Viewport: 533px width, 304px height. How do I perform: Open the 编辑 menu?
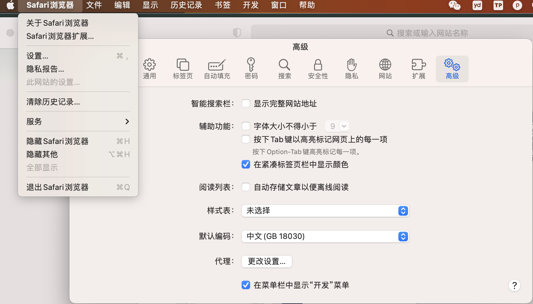(x=122, y=5)
